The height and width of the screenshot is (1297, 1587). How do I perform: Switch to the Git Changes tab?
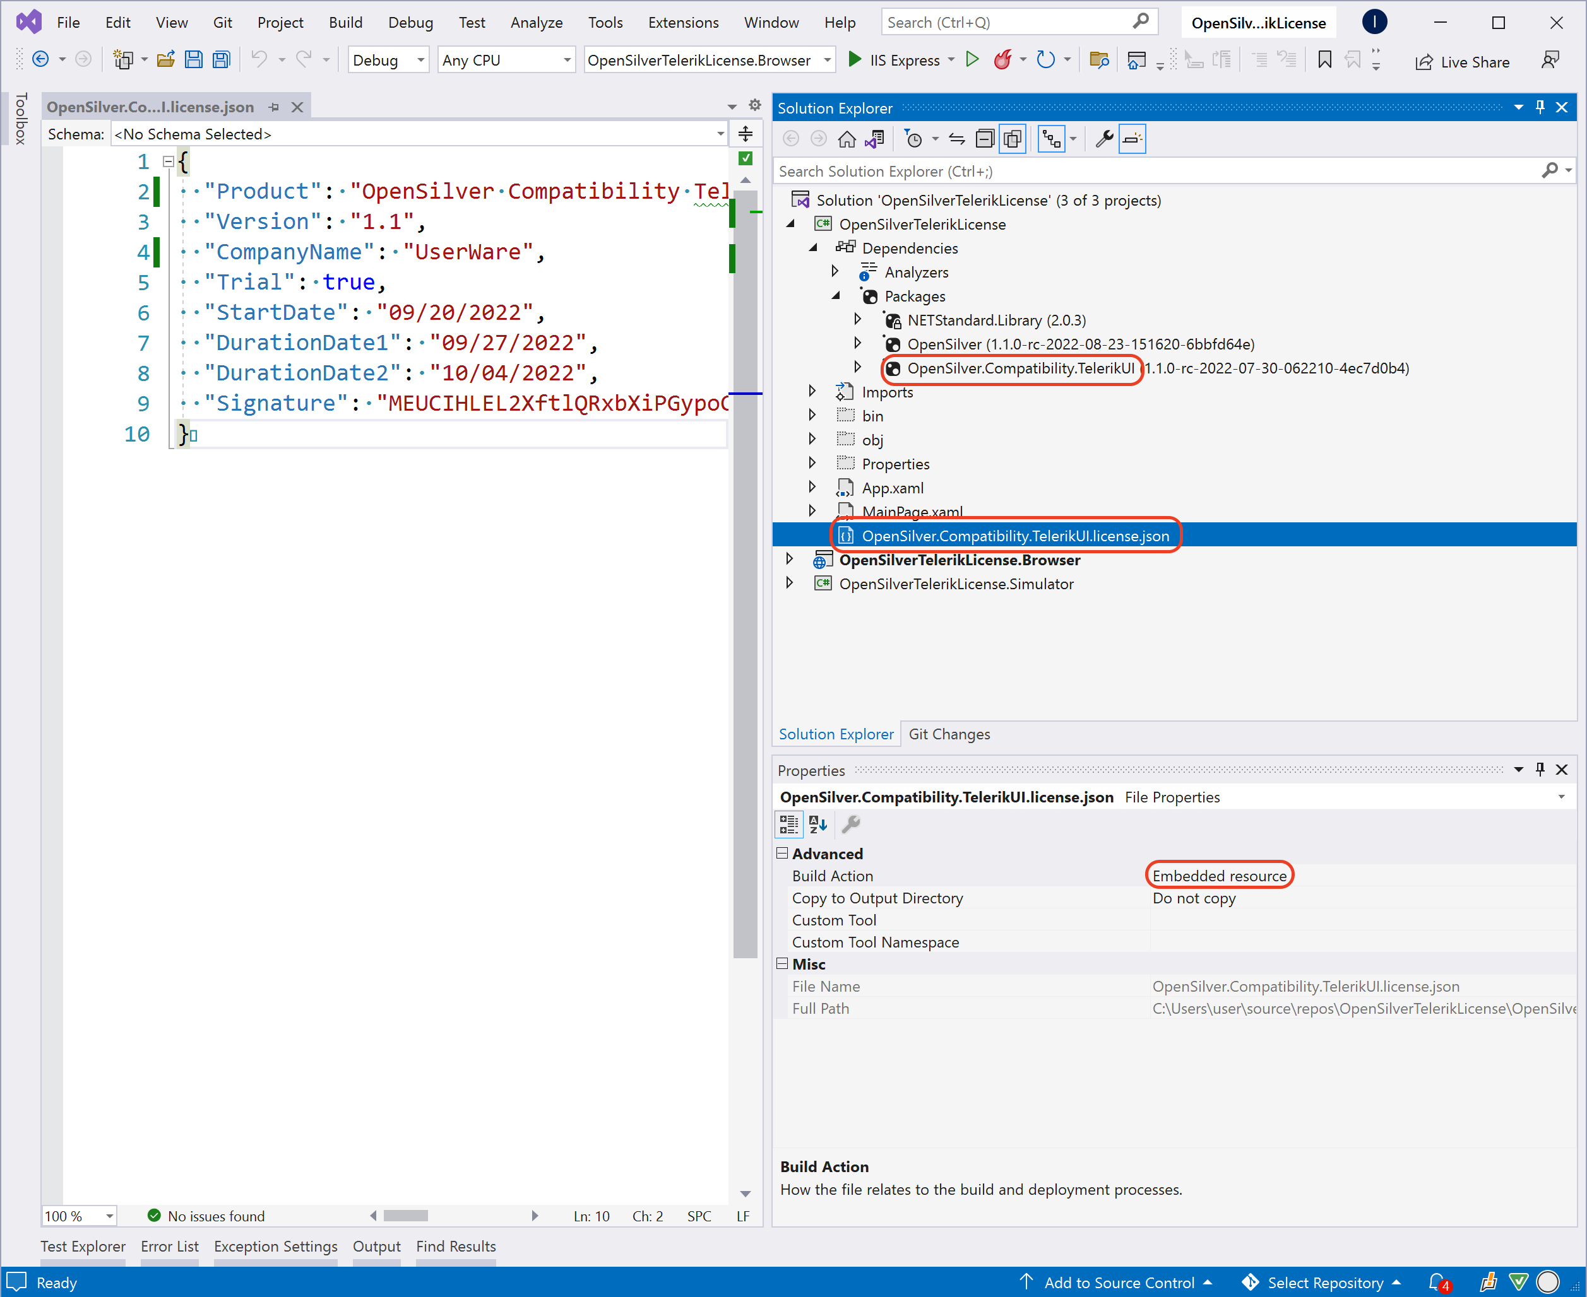[x=949, y=734]
